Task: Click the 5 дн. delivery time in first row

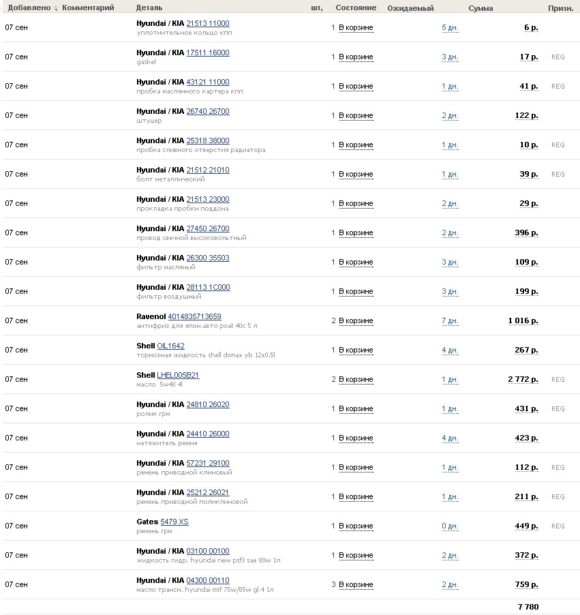Action: 451,28
